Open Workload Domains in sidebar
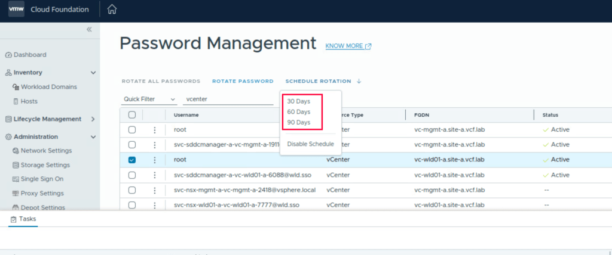Viewport: 612px width, 255px height. tap(49, 87)
